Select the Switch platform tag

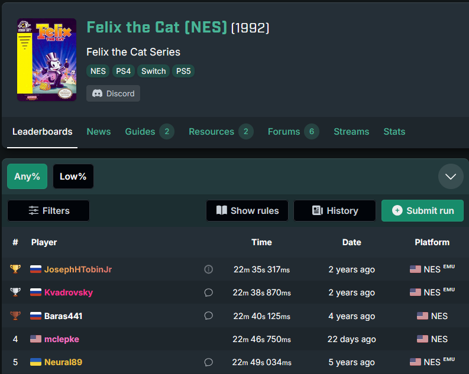[153, 71]
